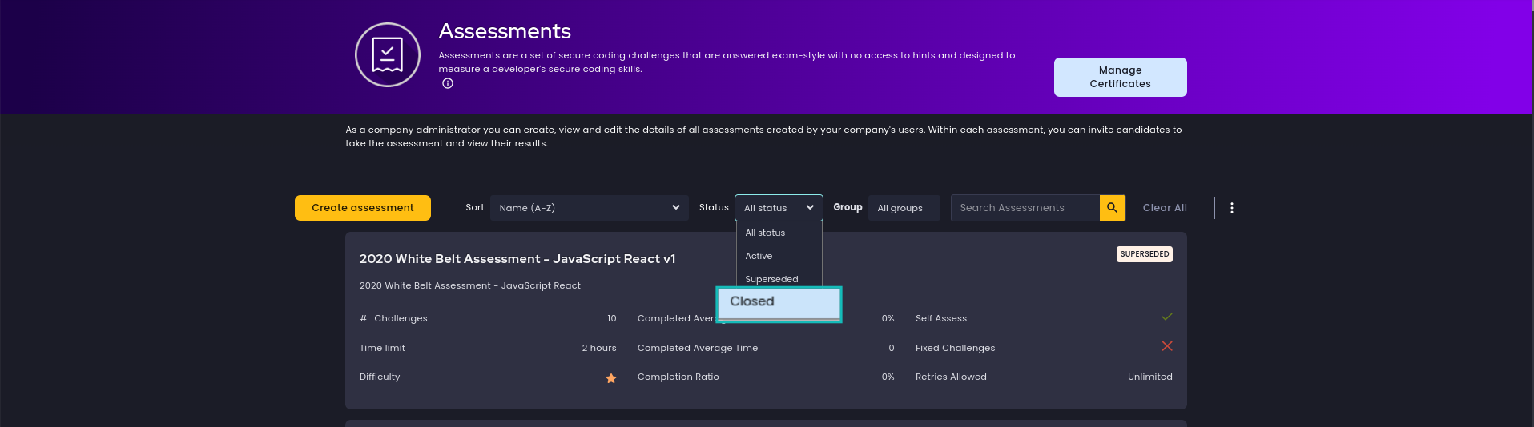Select the All status option in list

779,233
